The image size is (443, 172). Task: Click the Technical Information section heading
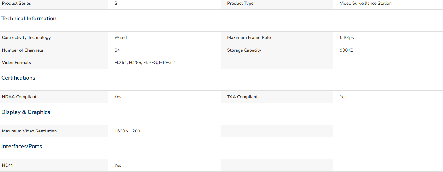29,19
